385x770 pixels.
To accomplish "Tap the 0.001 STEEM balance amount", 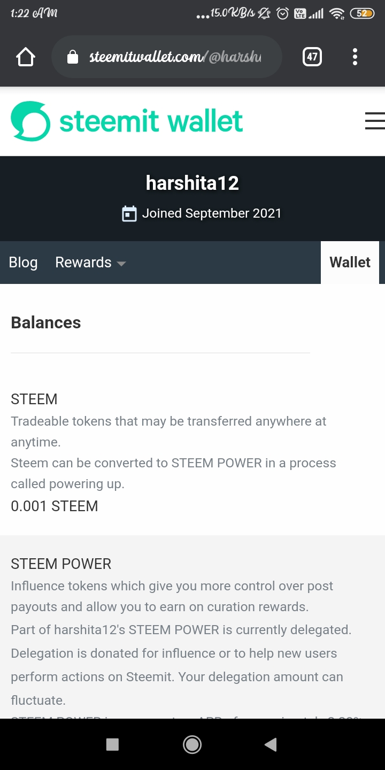I will pyautogui.click(x=55, y=506).
